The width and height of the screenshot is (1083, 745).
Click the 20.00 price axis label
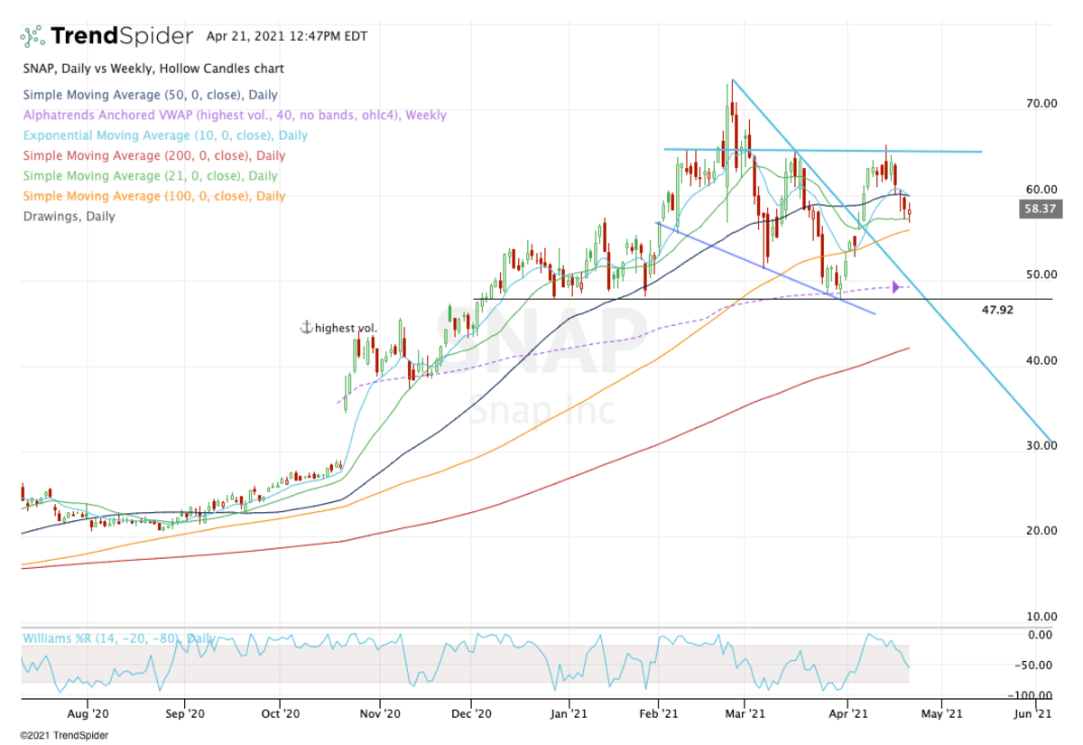click(x=1041, y=530)
